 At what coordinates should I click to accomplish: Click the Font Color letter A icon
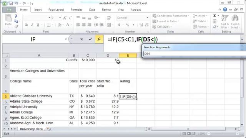[x=68, y=25]
